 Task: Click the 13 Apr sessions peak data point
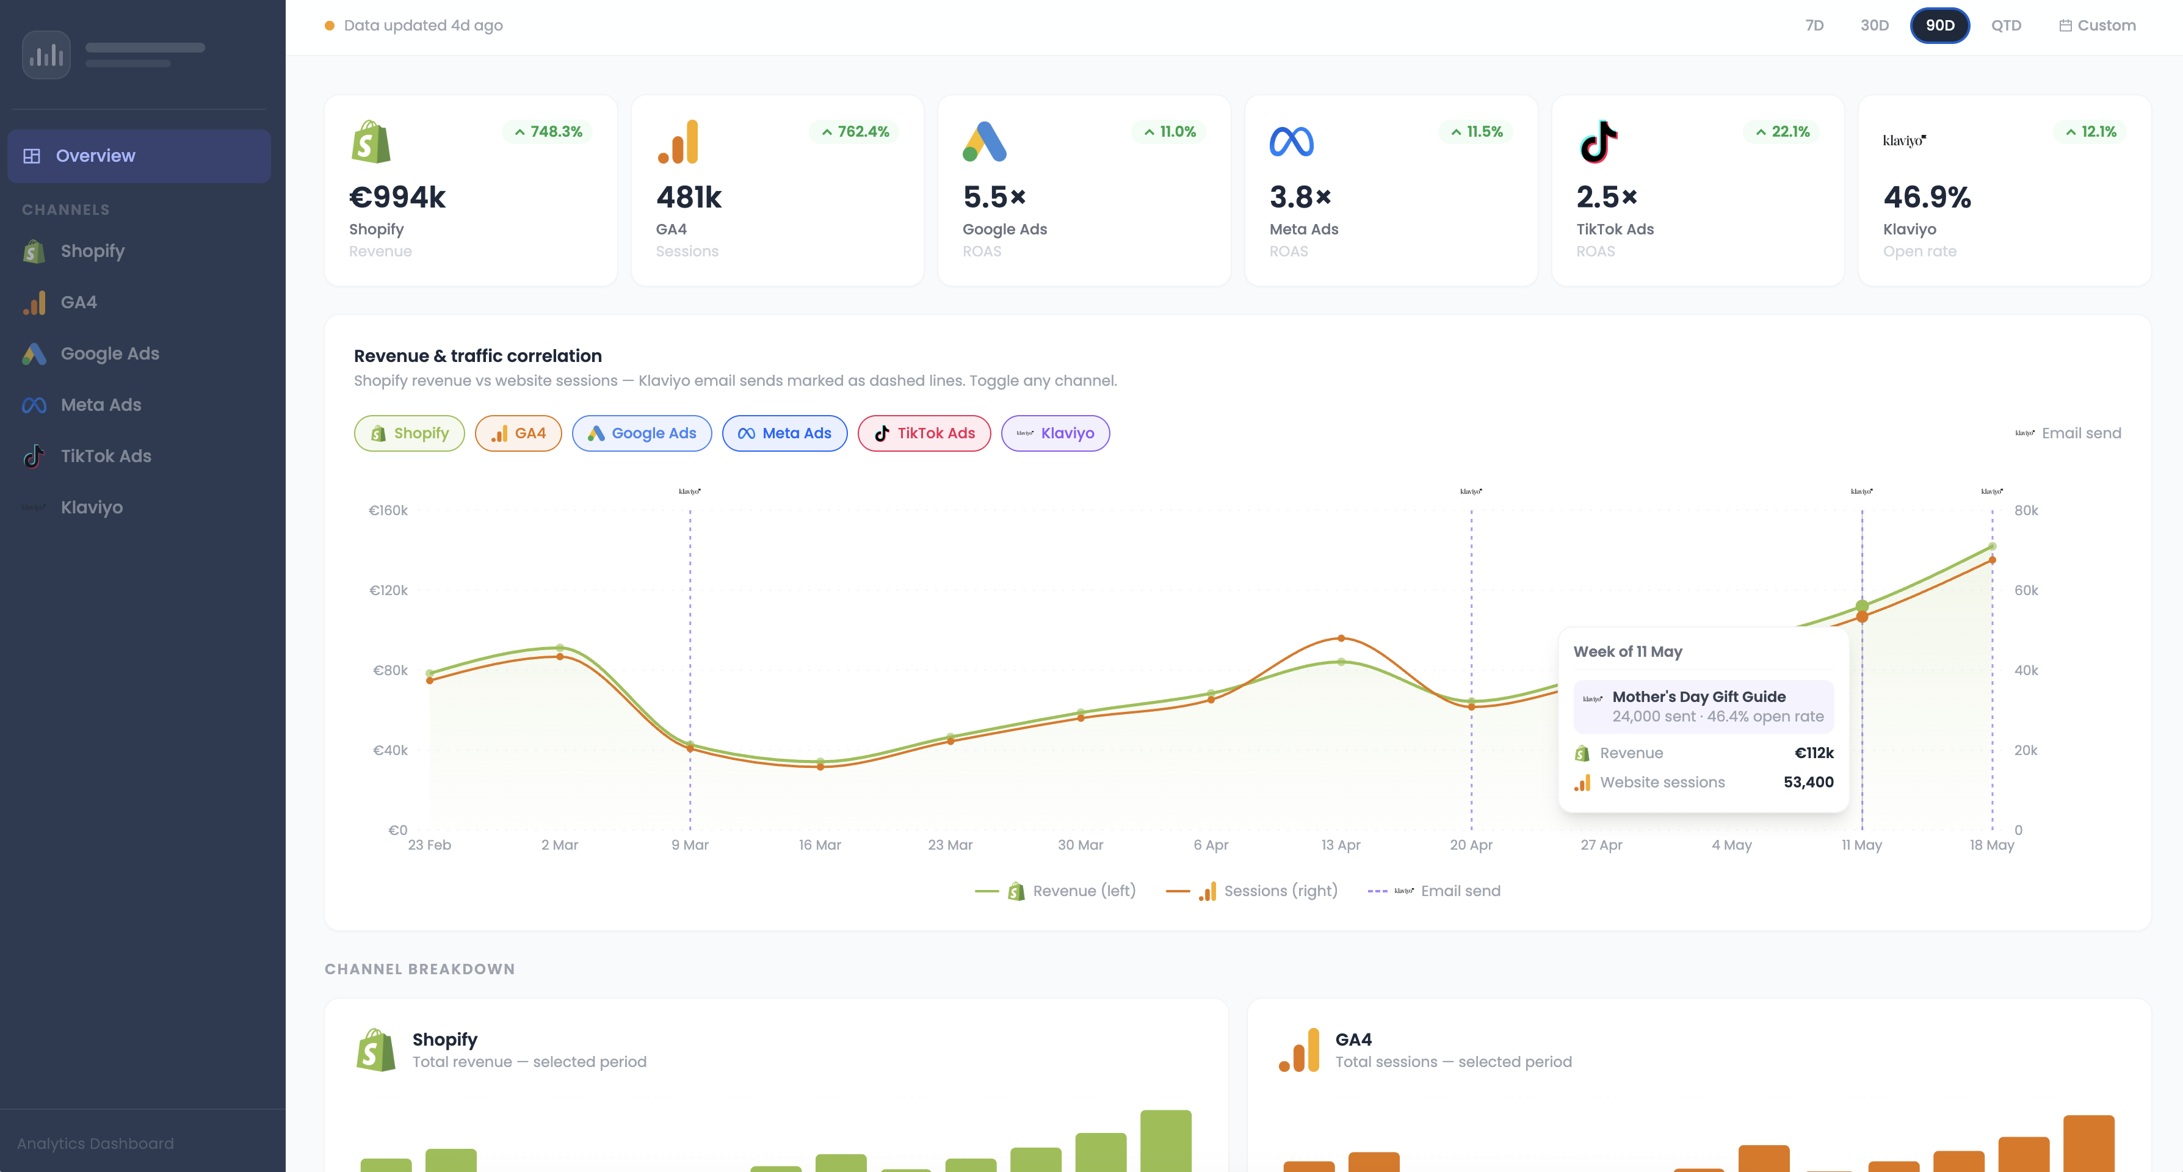[1341, 638]
